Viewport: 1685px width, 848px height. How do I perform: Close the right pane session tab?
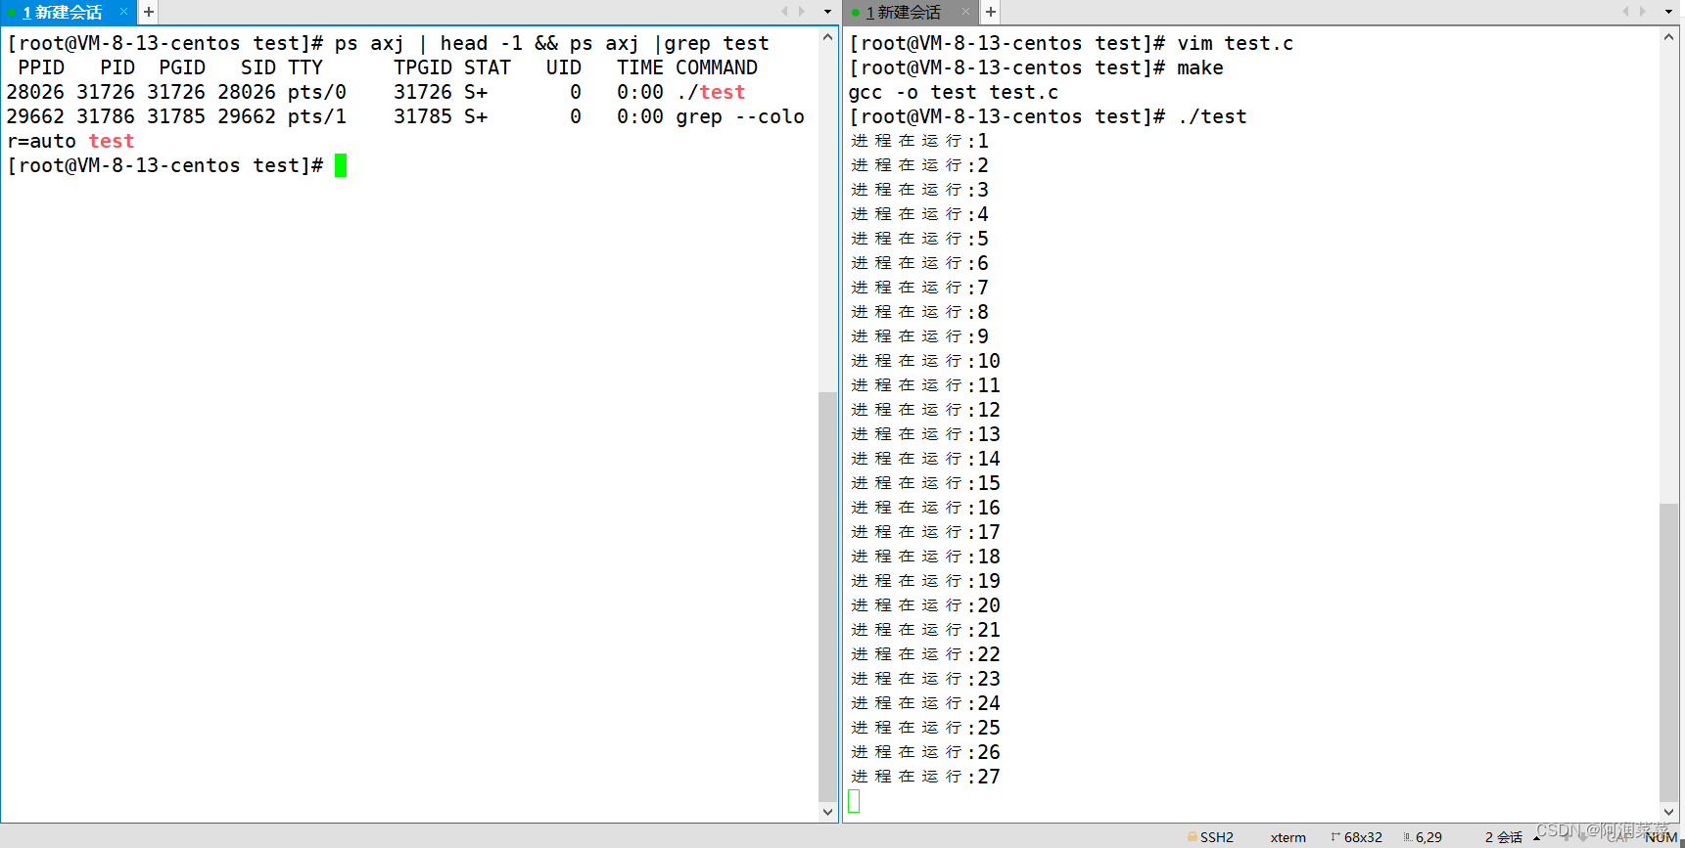(x=965, y=12)
